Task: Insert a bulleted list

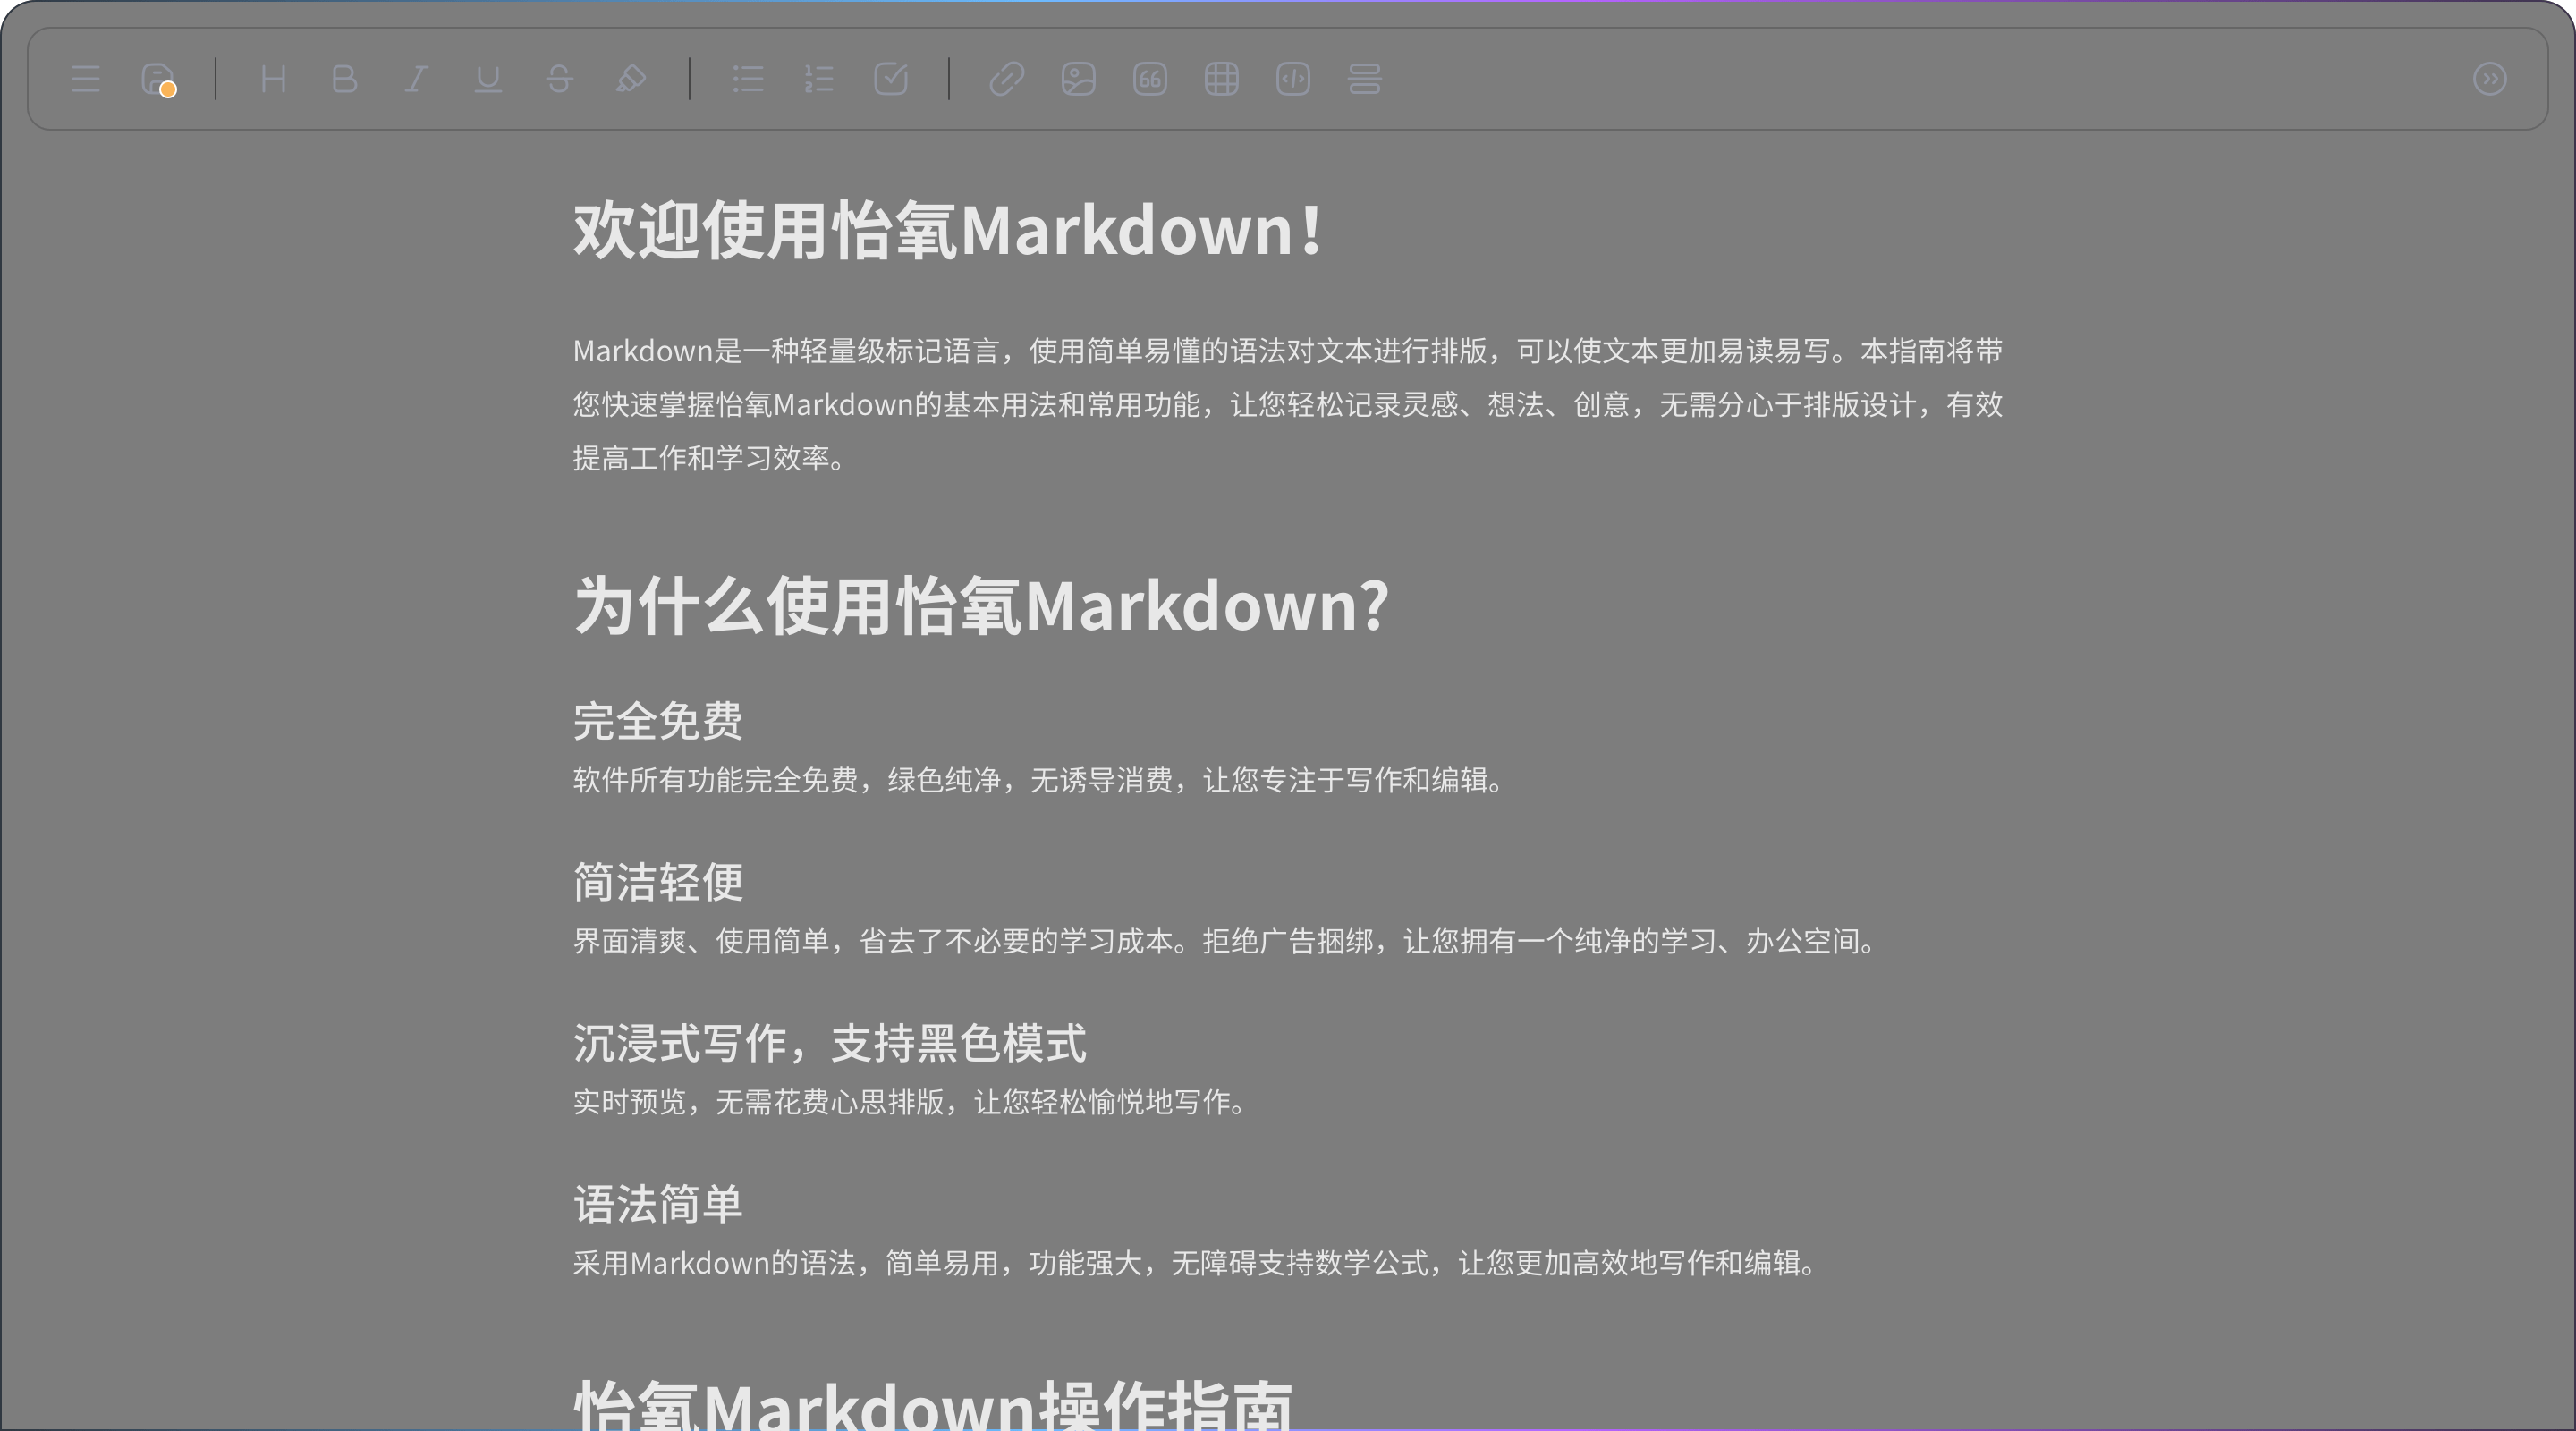Action: [748, 79]
